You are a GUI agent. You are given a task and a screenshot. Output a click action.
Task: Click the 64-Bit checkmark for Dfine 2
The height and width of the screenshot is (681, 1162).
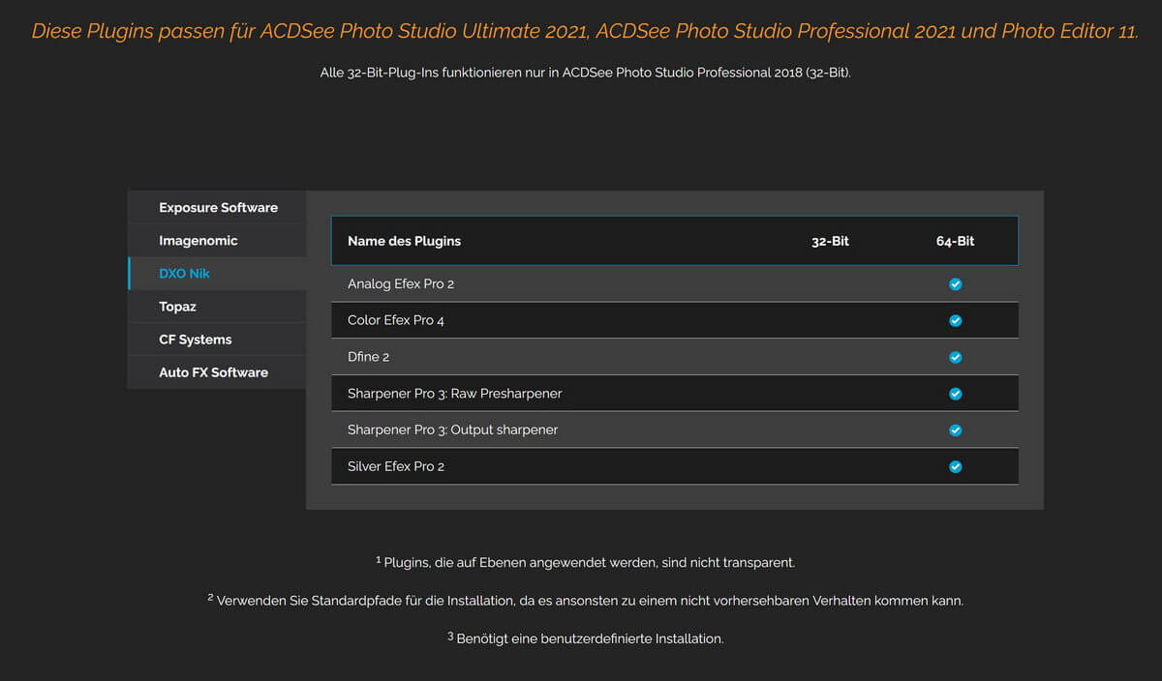click(956, 357)
